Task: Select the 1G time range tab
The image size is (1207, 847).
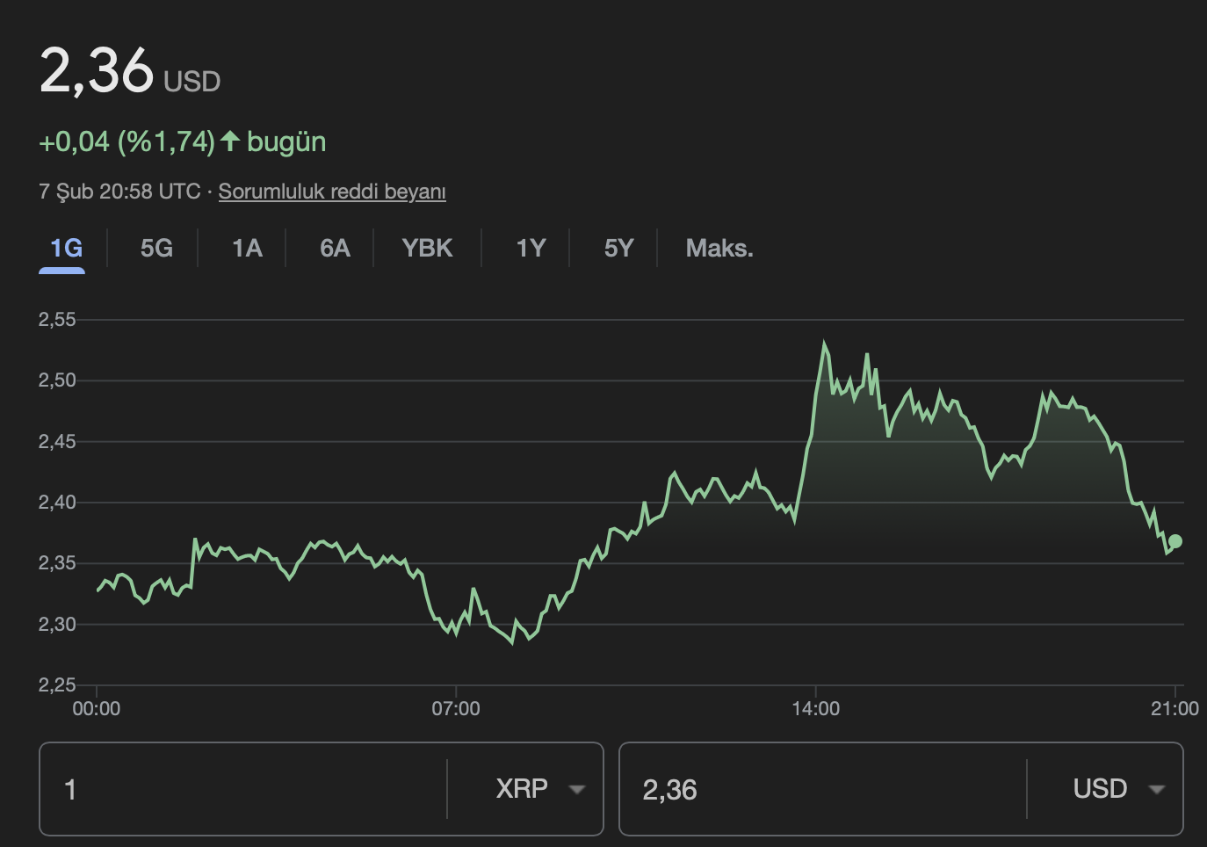Action: [66, 248]
